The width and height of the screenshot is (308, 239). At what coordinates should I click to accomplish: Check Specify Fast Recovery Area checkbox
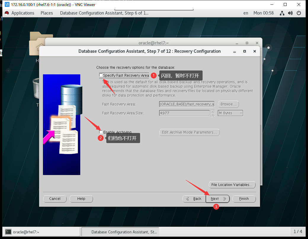point(101,75)
